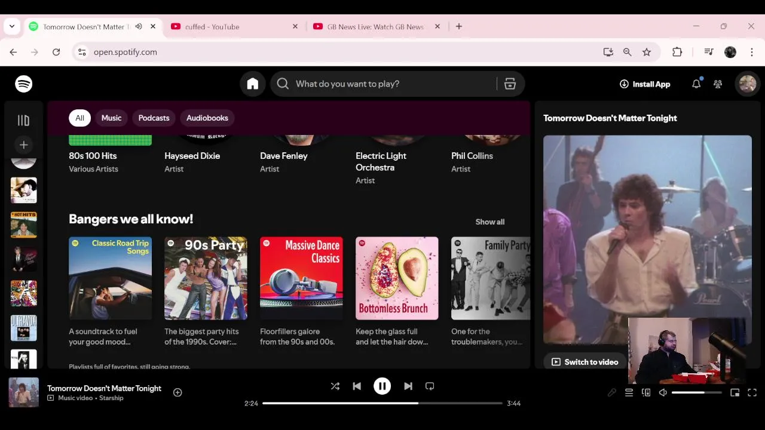765x430 pixels.
Task: Mute the Spotify volume
Action: [x=663, y=392]
